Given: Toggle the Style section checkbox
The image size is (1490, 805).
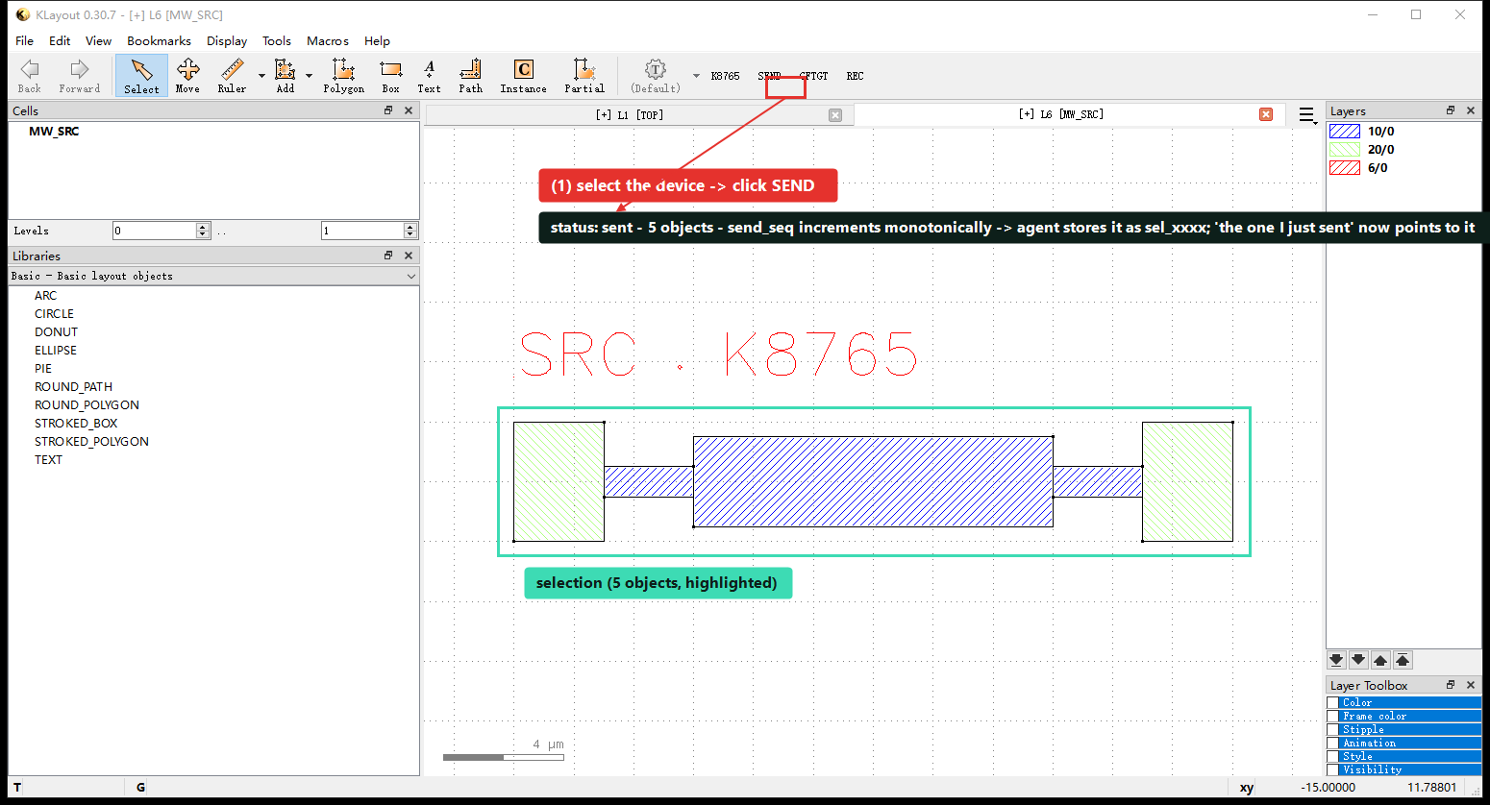Looking at the screenshot, I should coord(1333,757).
